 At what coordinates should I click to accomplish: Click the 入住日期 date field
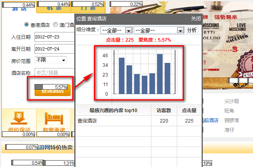[54, 37]
